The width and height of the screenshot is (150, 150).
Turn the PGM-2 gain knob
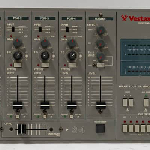[18, 43]
